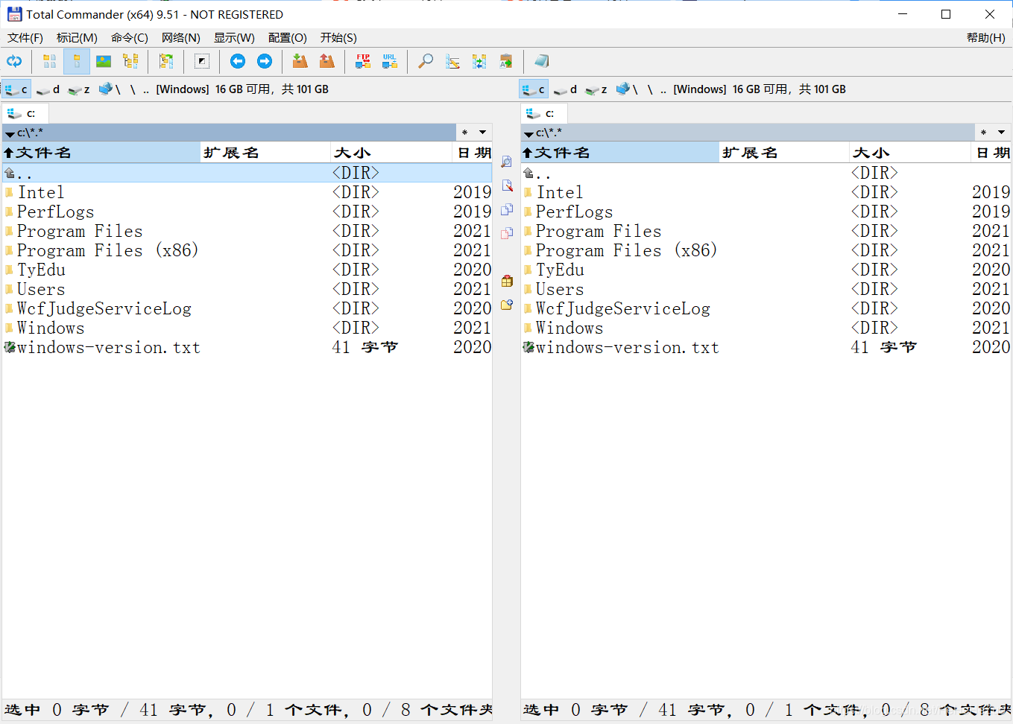Select drive d in right drive bar
Image resolution: width=1013 pixels, height=724 pixels.
565,89
